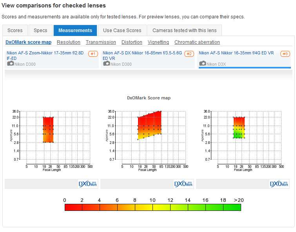Open the Vignetting measurement link
296x232 pixels.
point(158,42)
